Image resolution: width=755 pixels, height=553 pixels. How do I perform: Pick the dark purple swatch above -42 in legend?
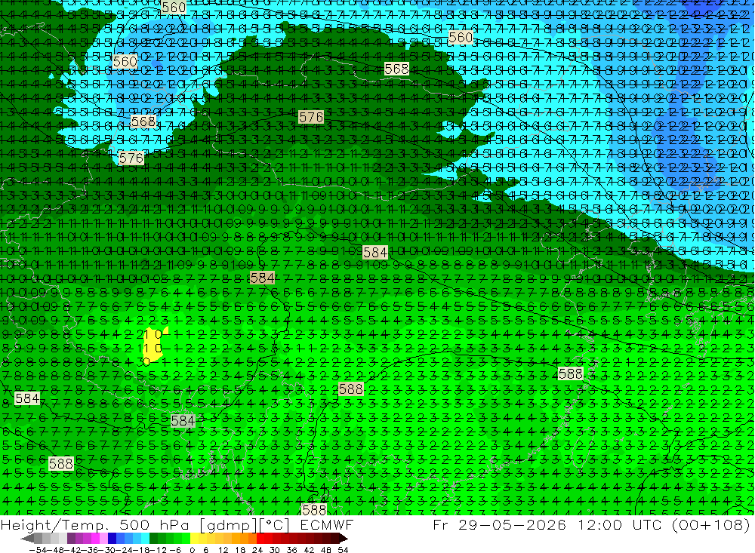tap(71, 539)
